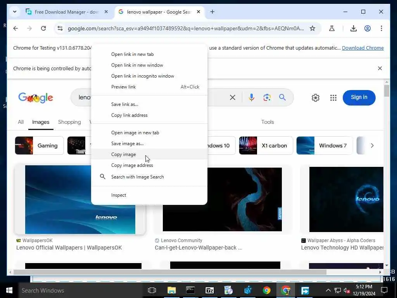Open the notification action center
Screen dimensions: 397x298
pyautogui.click(x=384, y=290)
